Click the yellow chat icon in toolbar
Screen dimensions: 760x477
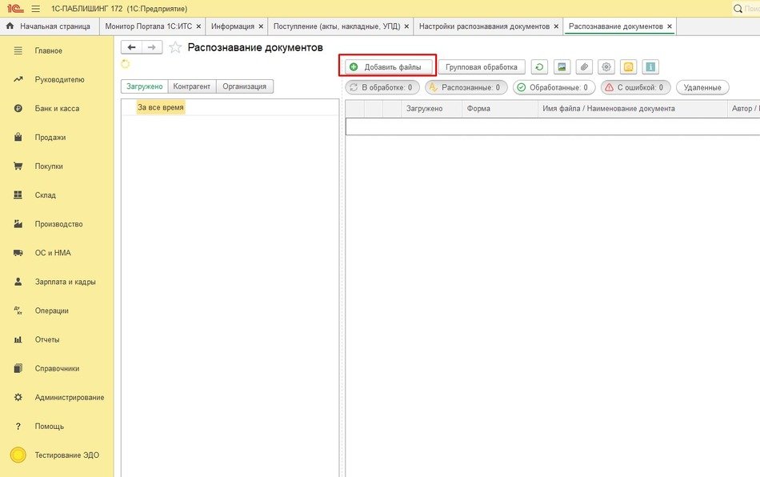coord(629,67)
